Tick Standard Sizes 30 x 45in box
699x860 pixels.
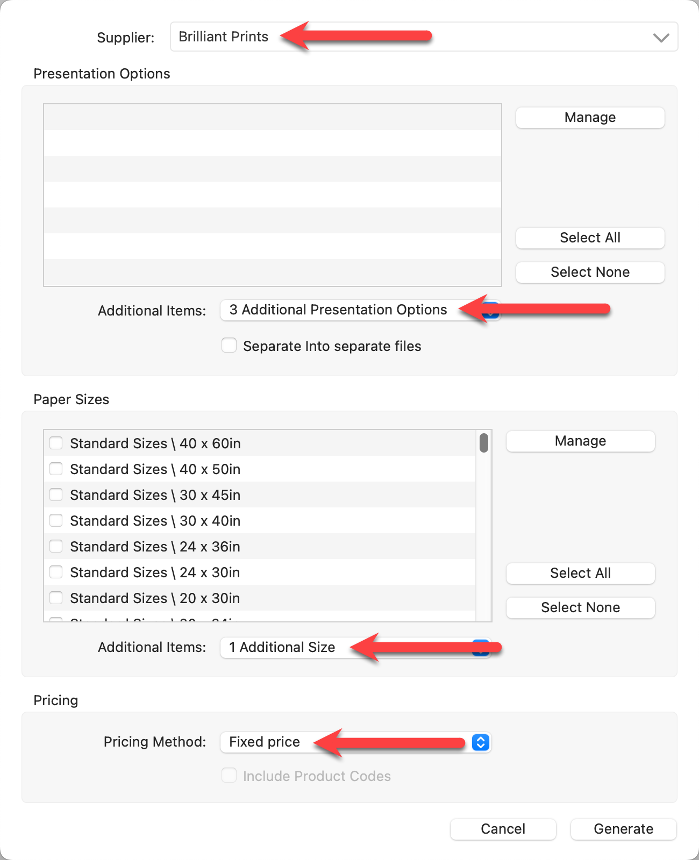pos(56,495)
